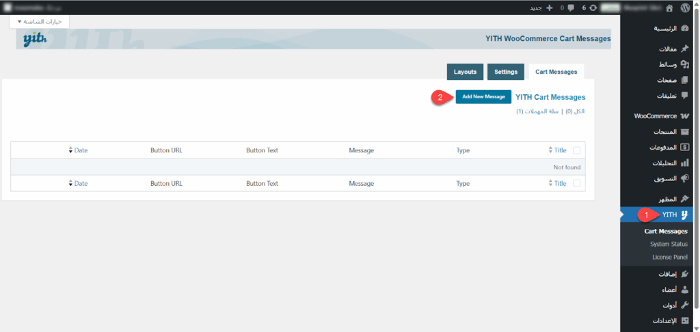Sort messages by the Title column header
This screenshot has height=332, width=700.
pyautogui.click(x=560, y=150)
